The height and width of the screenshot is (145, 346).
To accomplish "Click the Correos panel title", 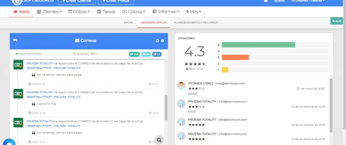I will (x=86, y=41).
